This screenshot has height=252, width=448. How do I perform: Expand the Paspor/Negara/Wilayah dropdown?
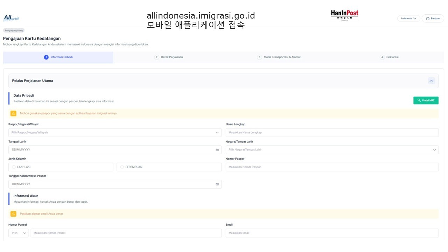coord(115,133)
